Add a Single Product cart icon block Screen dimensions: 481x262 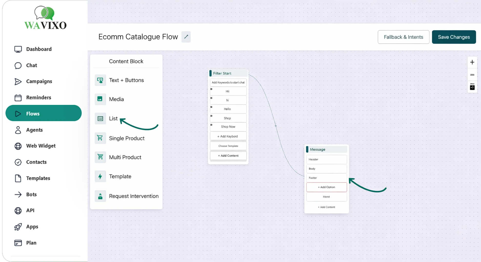pyautogui.click(x=100, y=138)
